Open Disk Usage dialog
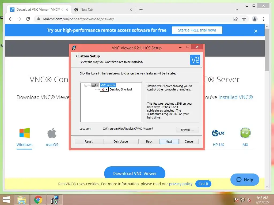Viewport: 274px width, 205px height. 121,141
